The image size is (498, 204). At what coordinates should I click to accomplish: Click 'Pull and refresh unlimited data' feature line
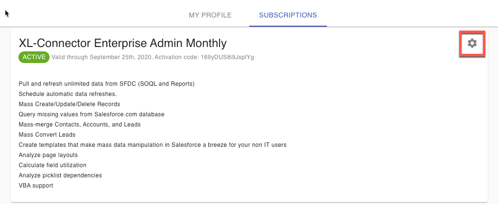click(78, 84)
